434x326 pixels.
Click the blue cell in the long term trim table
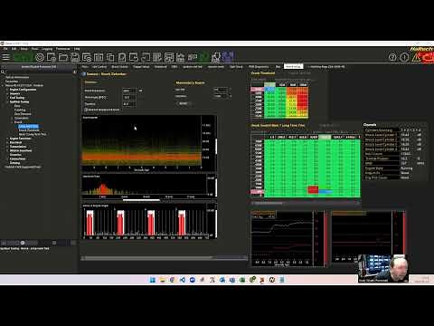(325, 191)
